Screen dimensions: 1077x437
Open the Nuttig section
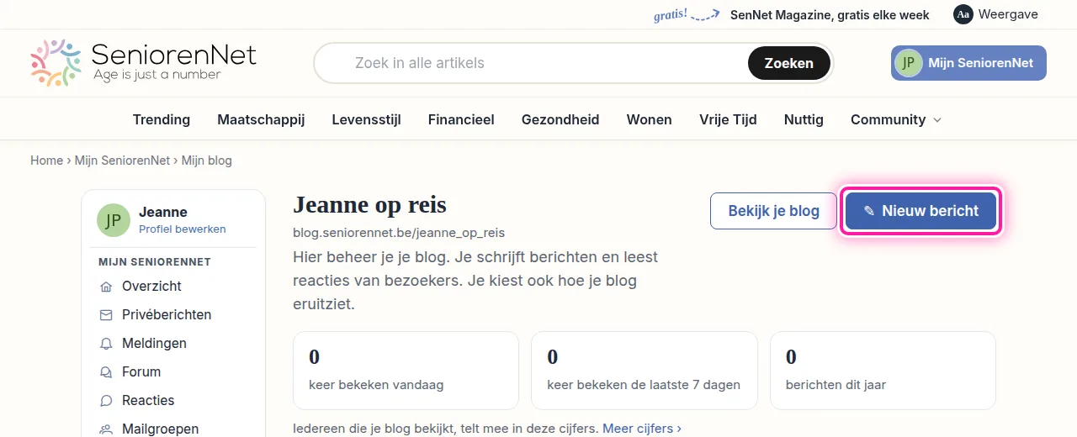[804, 119]
